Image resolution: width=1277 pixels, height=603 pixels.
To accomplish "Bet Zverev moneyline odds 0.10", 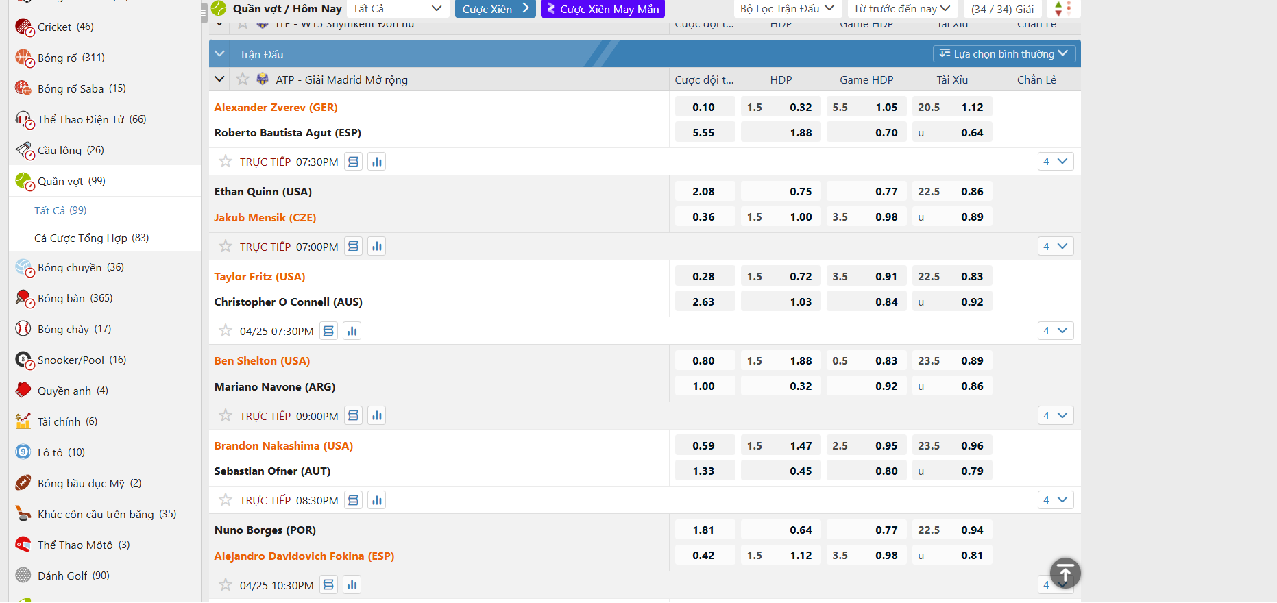I will pos(705,107).
